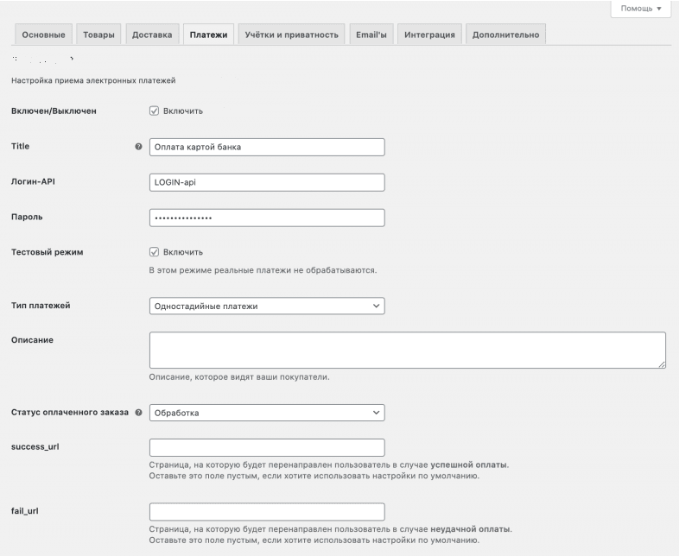
Task: Switch to the Основные tab
Action: 42,34
